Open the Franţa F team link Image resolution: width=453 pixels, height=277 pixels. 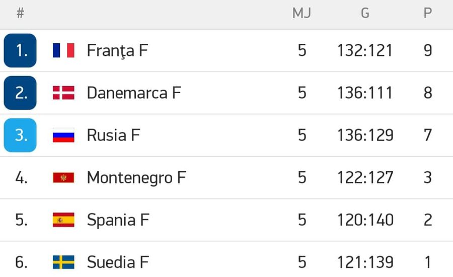click(118, 51)
